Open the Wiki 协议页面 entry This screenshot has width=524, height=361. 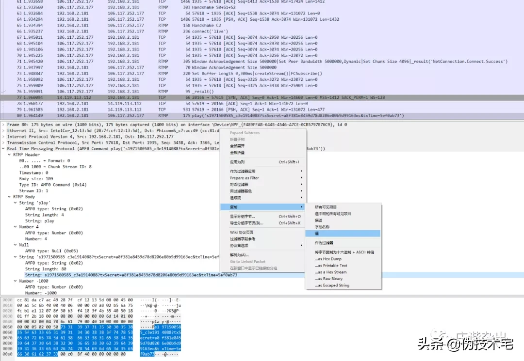click(262, 232)
